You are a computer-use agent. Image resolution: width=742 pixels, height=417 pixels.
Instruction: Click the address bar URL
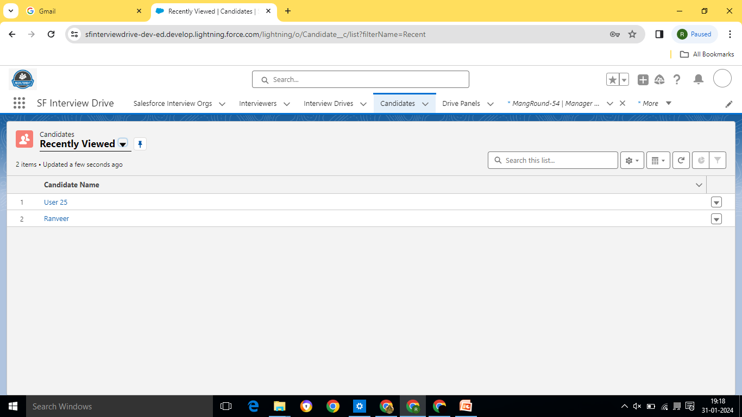click(255, 34)
